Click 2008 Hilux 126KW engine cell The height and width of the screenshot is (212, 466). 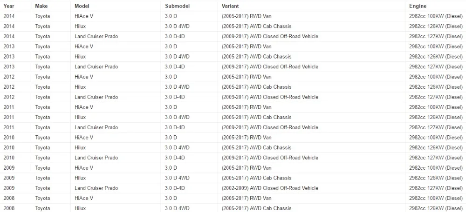click(x=436, y=208)
